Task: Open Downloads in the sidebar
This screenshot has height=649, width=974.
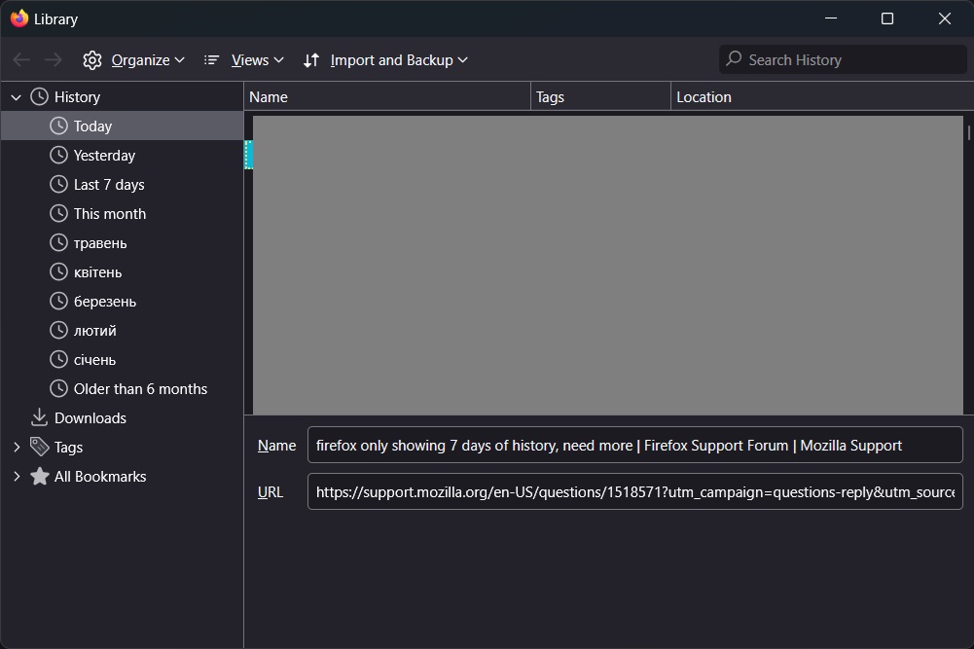Action: tap(123, 418)
